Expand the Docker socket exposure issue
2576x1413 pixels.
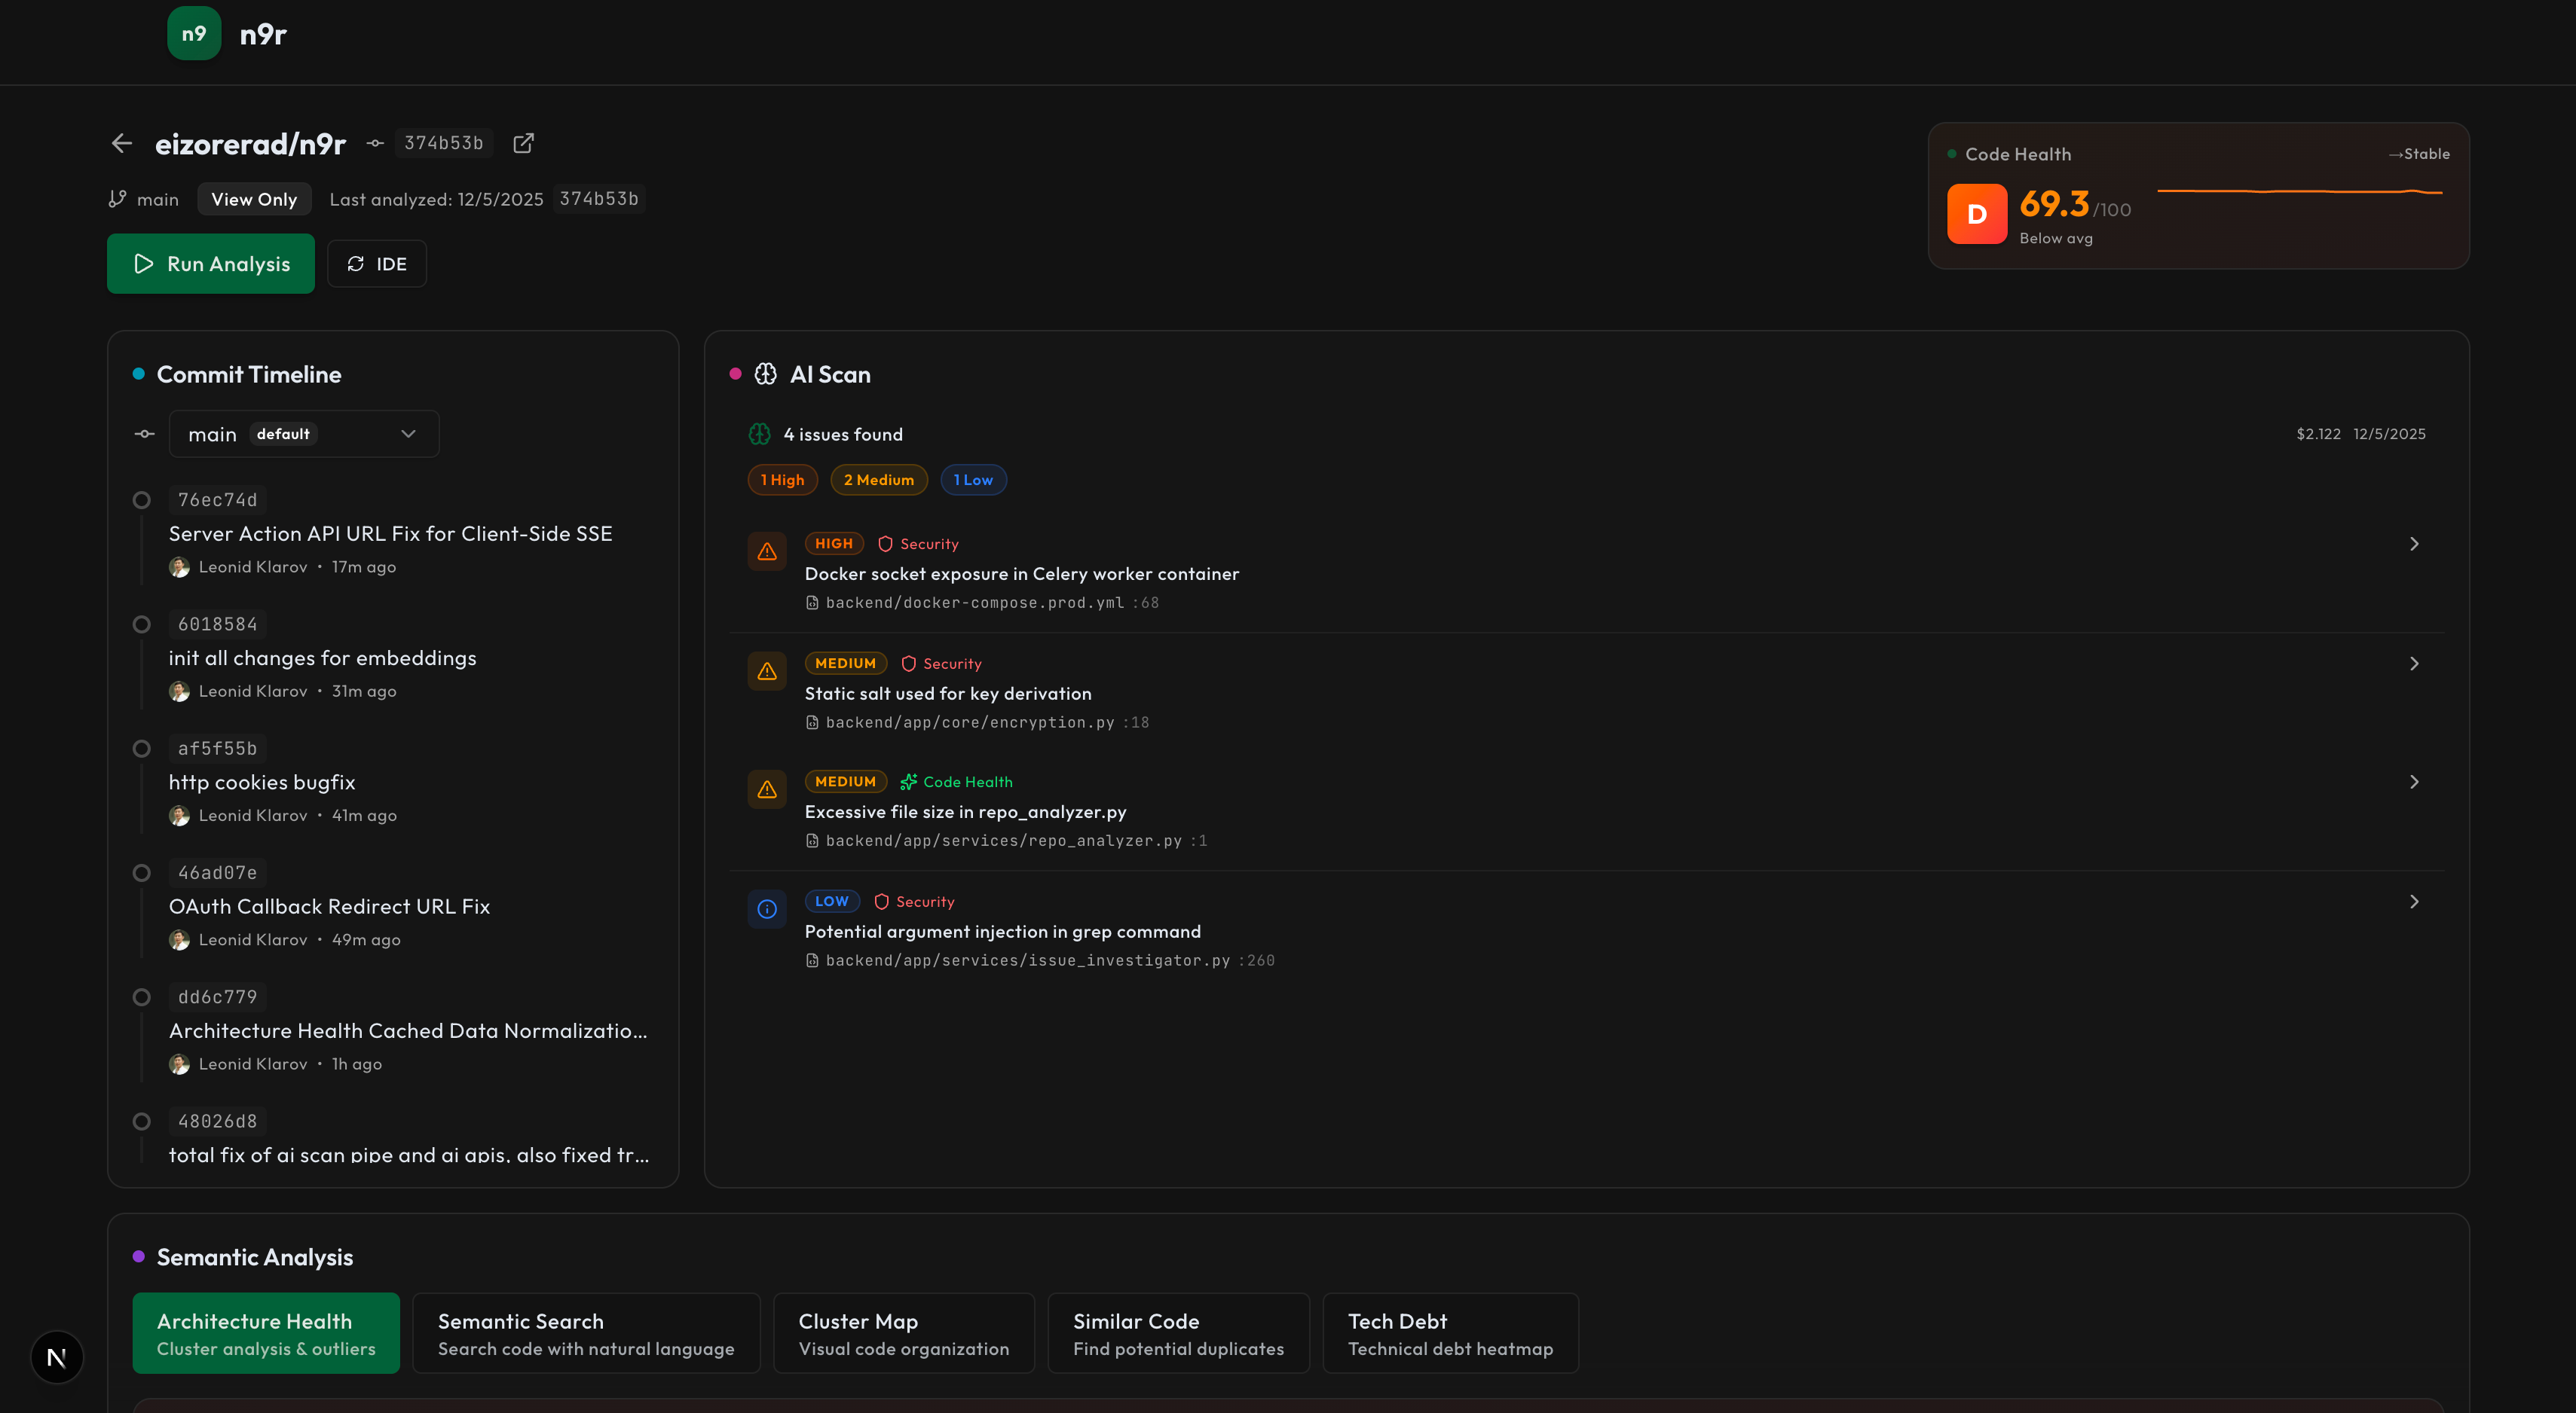(2414, 544)
